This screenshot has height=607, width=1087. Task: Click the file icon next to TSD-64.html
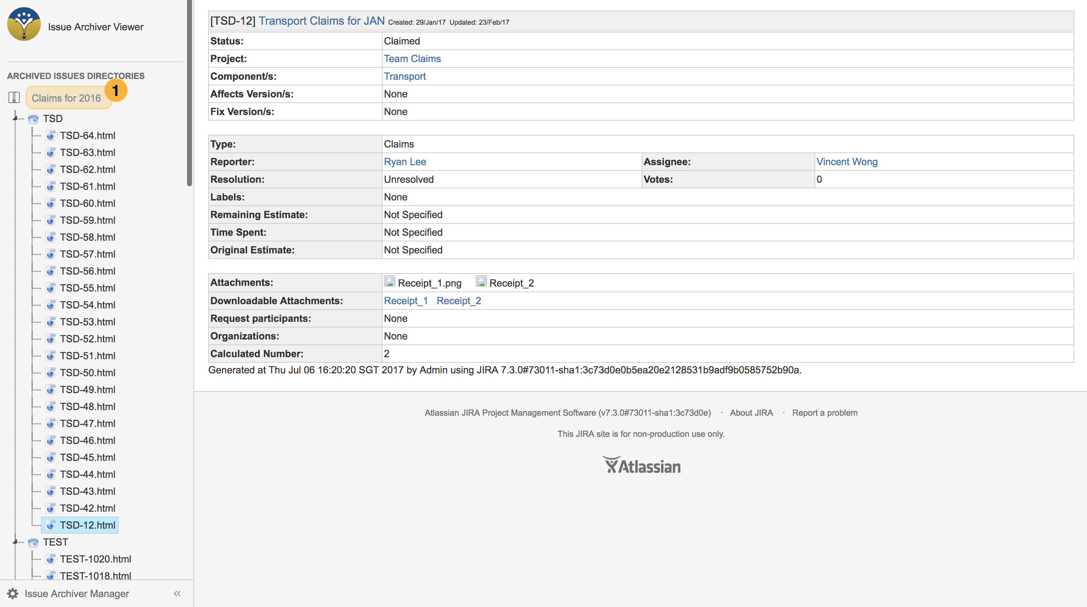coord(50,136)
